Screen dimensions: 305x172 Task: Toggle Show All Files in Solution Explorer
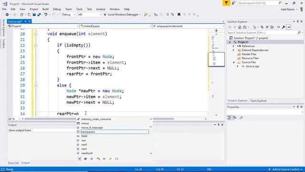click(272, 27)
